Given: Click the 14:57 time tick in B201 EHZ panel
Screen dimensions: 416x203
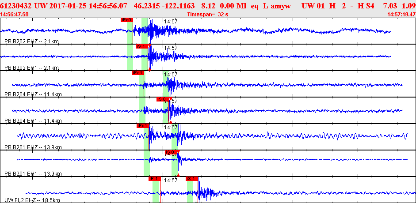Looking at the screenshot, I should (x=171, y=127).
